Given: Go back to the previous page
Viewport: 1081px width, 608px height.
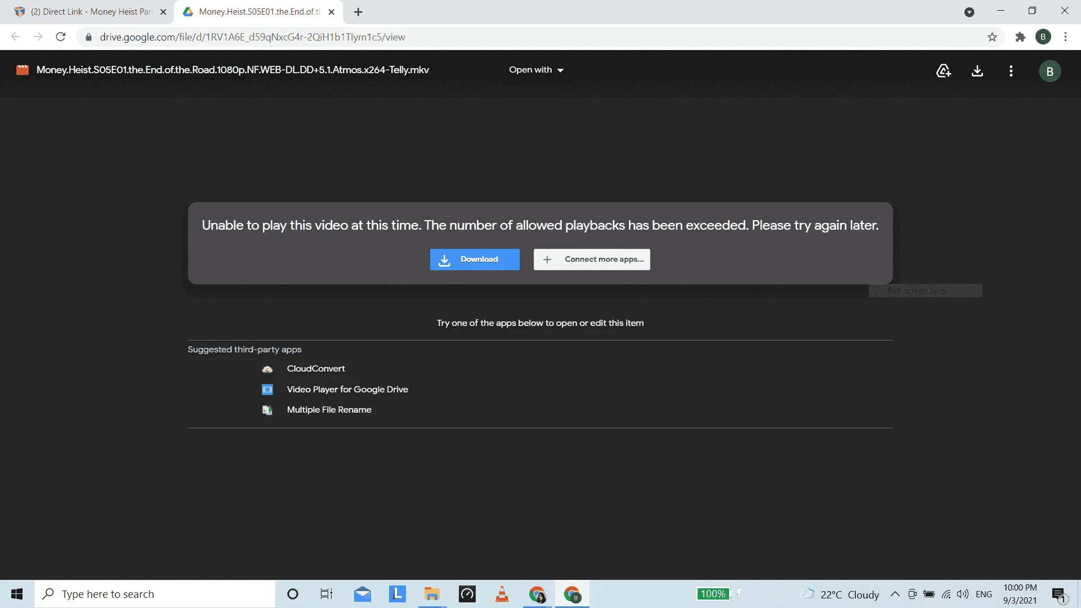Looking at the screenshot, I should 16,37.
